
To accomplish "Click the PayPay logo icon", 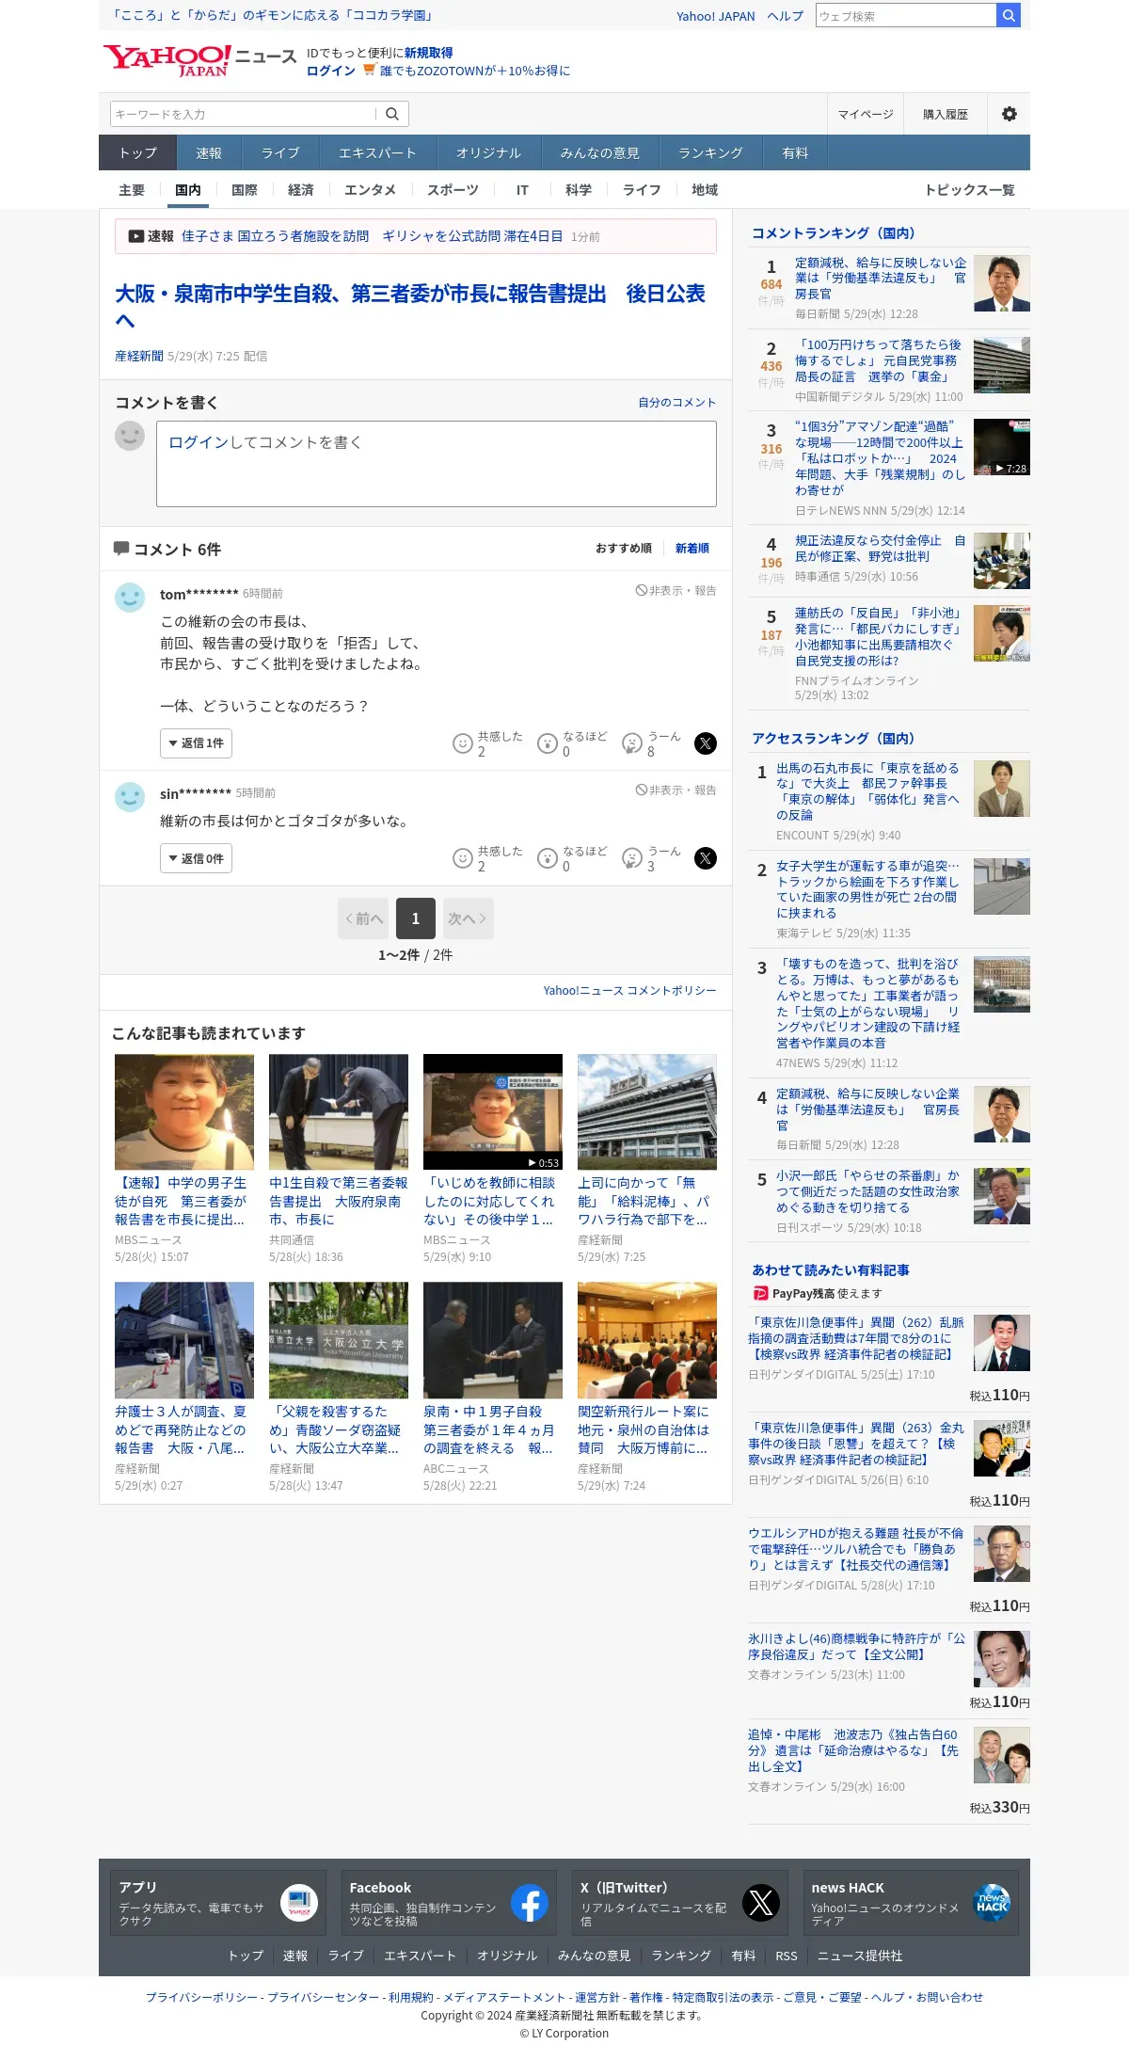I will tap(761, 1294).
